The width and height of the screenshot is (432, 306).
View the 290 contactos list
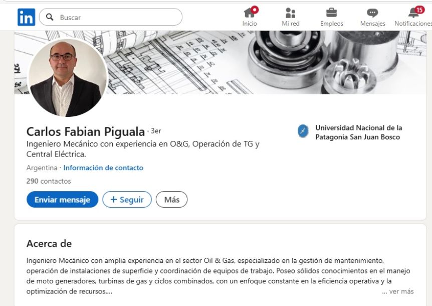click(49, 181)
